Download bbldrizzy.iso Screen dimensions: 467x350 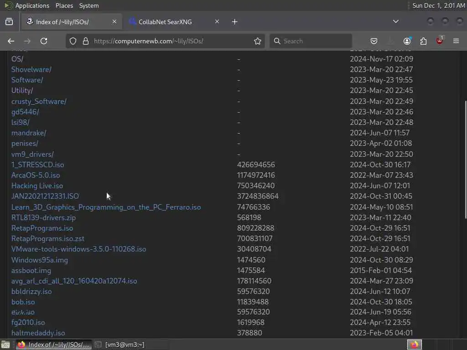click(x=31, y=291)
